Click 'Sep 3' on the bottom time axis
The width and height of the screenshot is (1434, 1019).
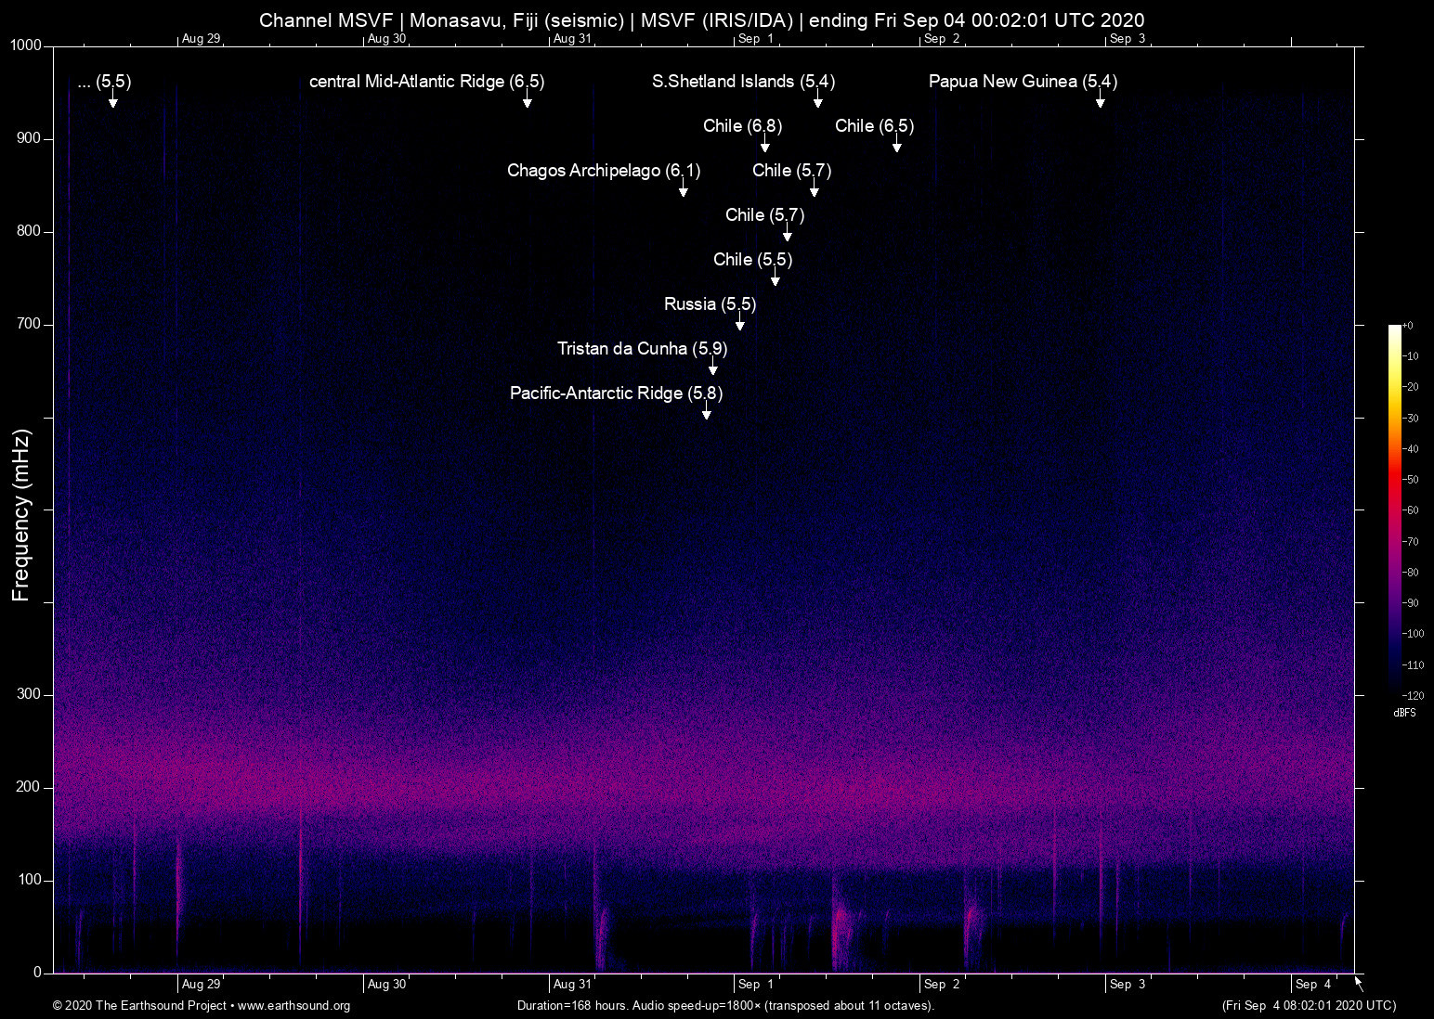(1128, 985)
